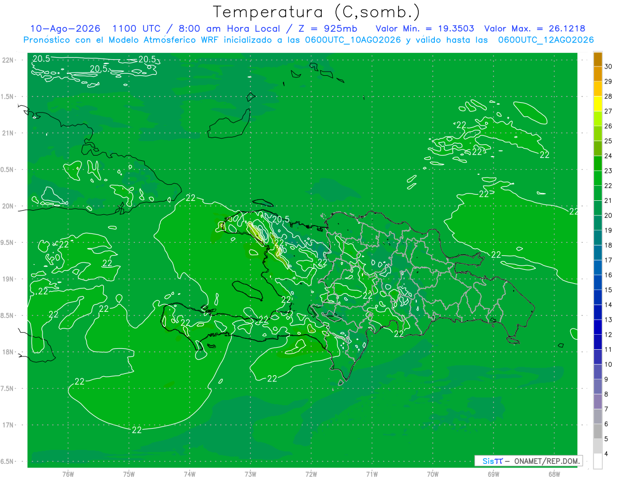Click the valid-until time '0600UTC_12AGO2026'
The image size is (622, 481).
click(x=546, y=40)
